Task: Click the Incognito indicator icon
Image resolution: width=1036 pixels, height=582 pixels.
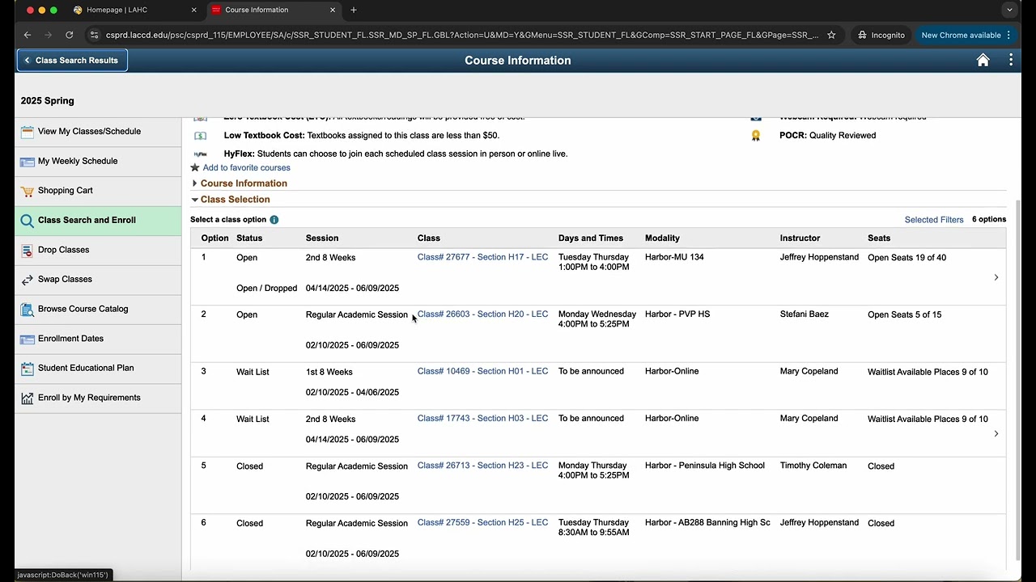Action: point(863,35)
